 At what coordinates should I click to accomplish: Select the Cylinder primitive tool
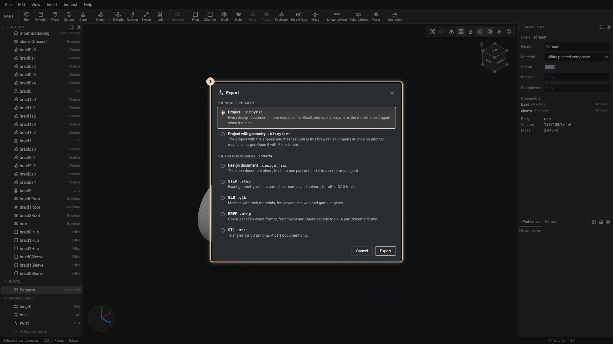click(x=41, y=16)
